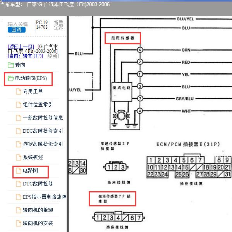Viewport: 232px width, 232px height.
Task: Open DTC故障检修 entry
Action: pos(38,184)
